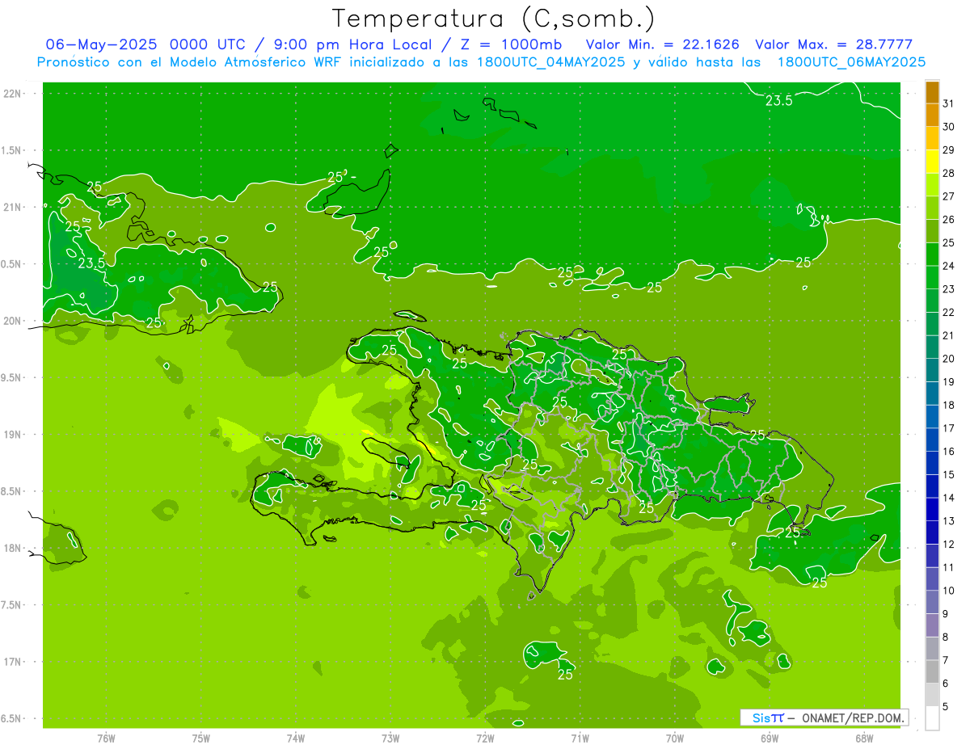Select the 73W longitude axis label
The height and width of the screenshot is (749, 970).
(390, 738)
